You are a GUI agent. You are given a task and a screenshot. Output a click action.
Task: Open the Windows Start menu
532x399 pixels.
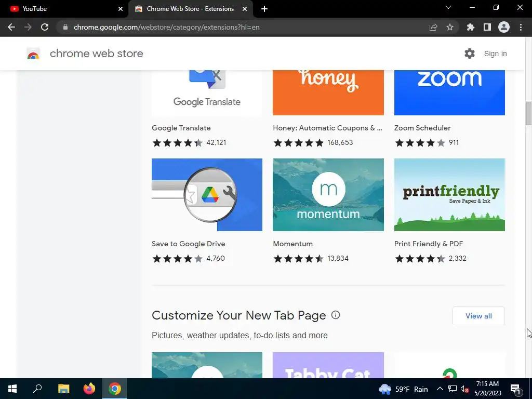click(x=12, y=389)
